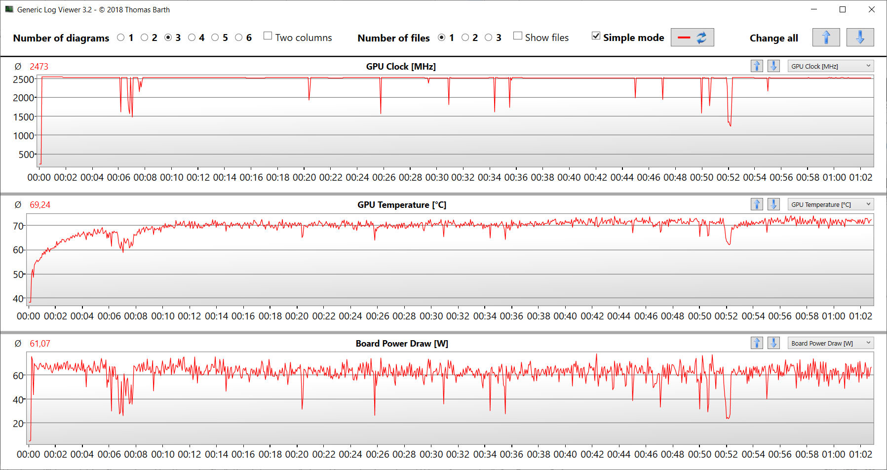The width and height of the screenshot is (887, 470).
Task: Open the GPU Temperature [°C] dropdown
Action: coord(830,204)
